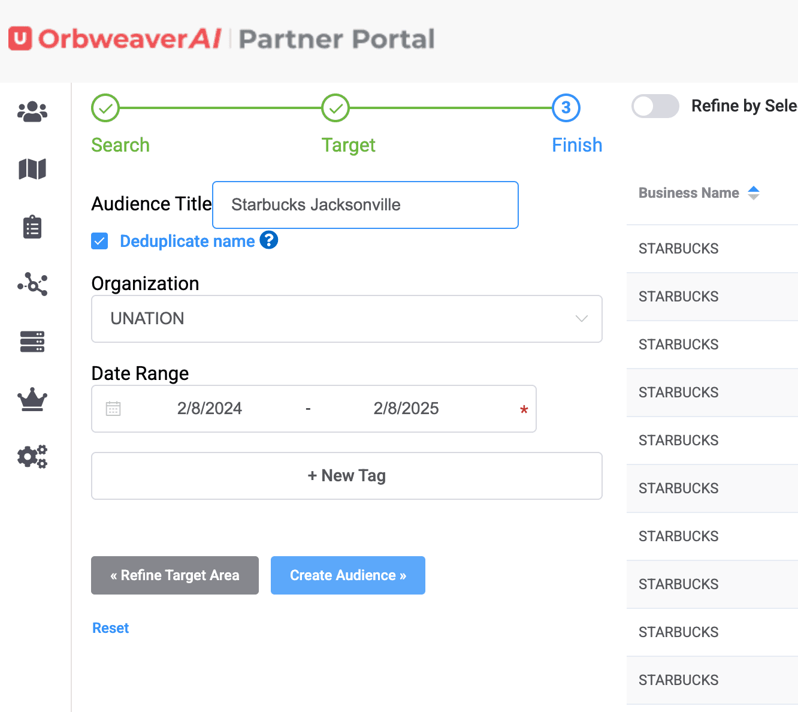Image resolution: width=798 pixels, height=712 pixels.
Task: Click the Reset link
Action: point(111,628)
